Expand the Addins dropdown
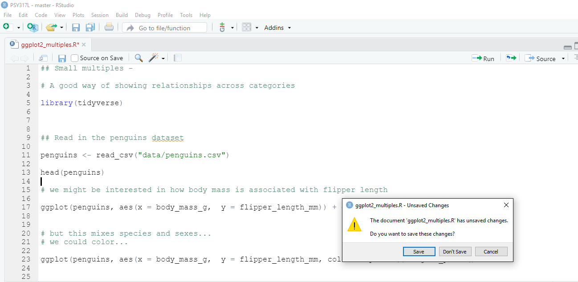578x282 pixels. tap(277, 28)
